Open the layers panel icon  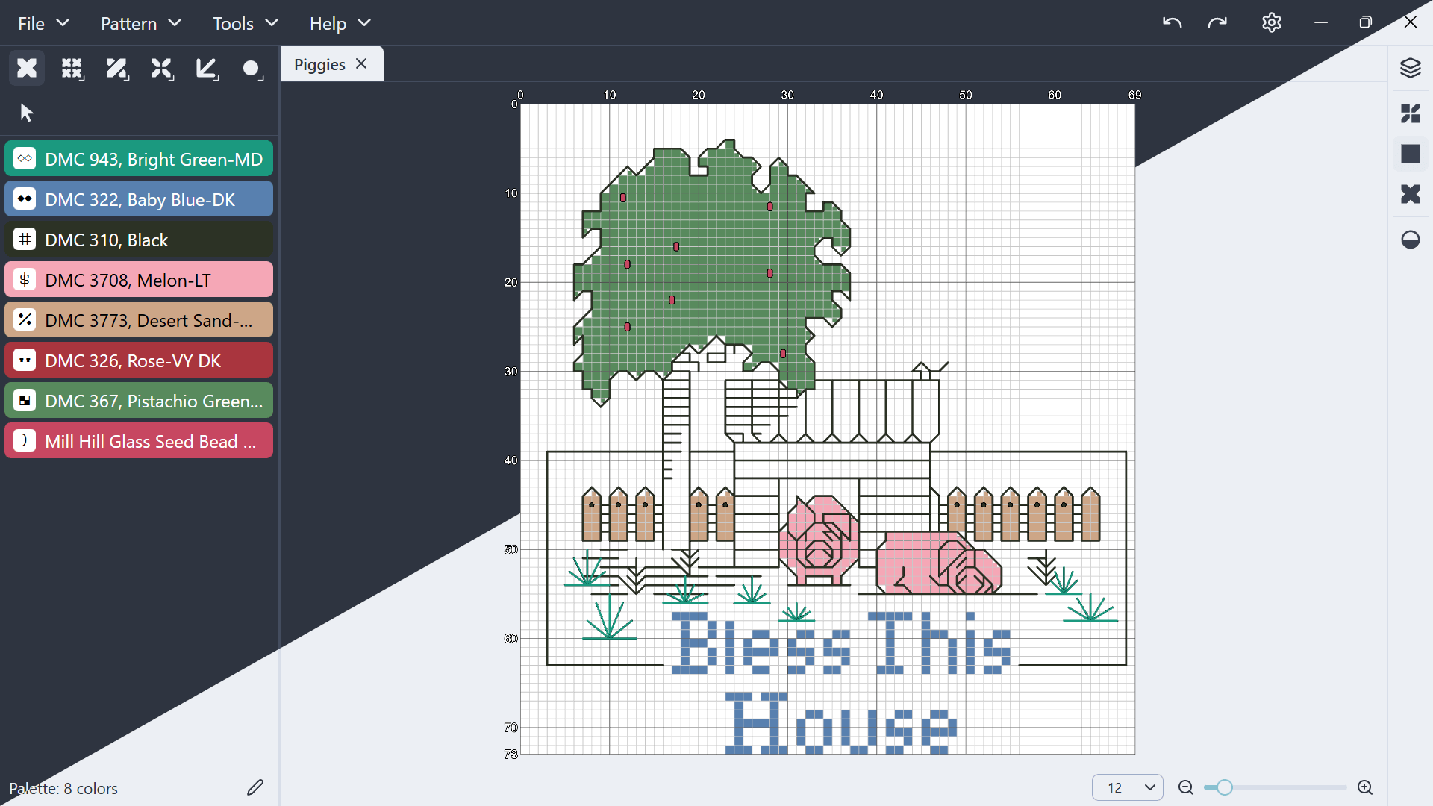coord(1410,68)
